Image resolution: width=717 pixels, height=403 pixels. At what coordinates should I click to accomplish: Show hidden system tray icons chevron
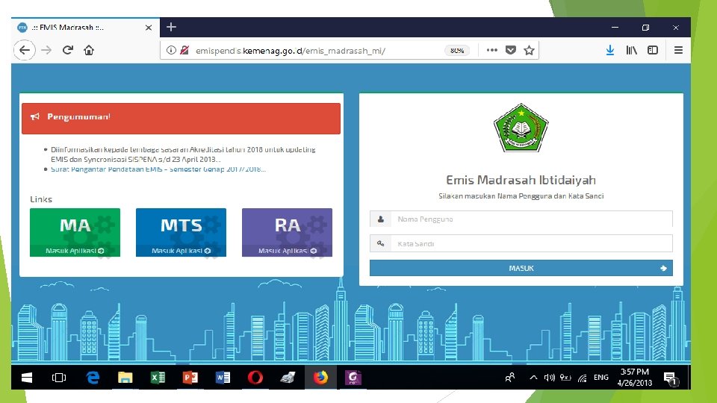(x=533, y=378)
